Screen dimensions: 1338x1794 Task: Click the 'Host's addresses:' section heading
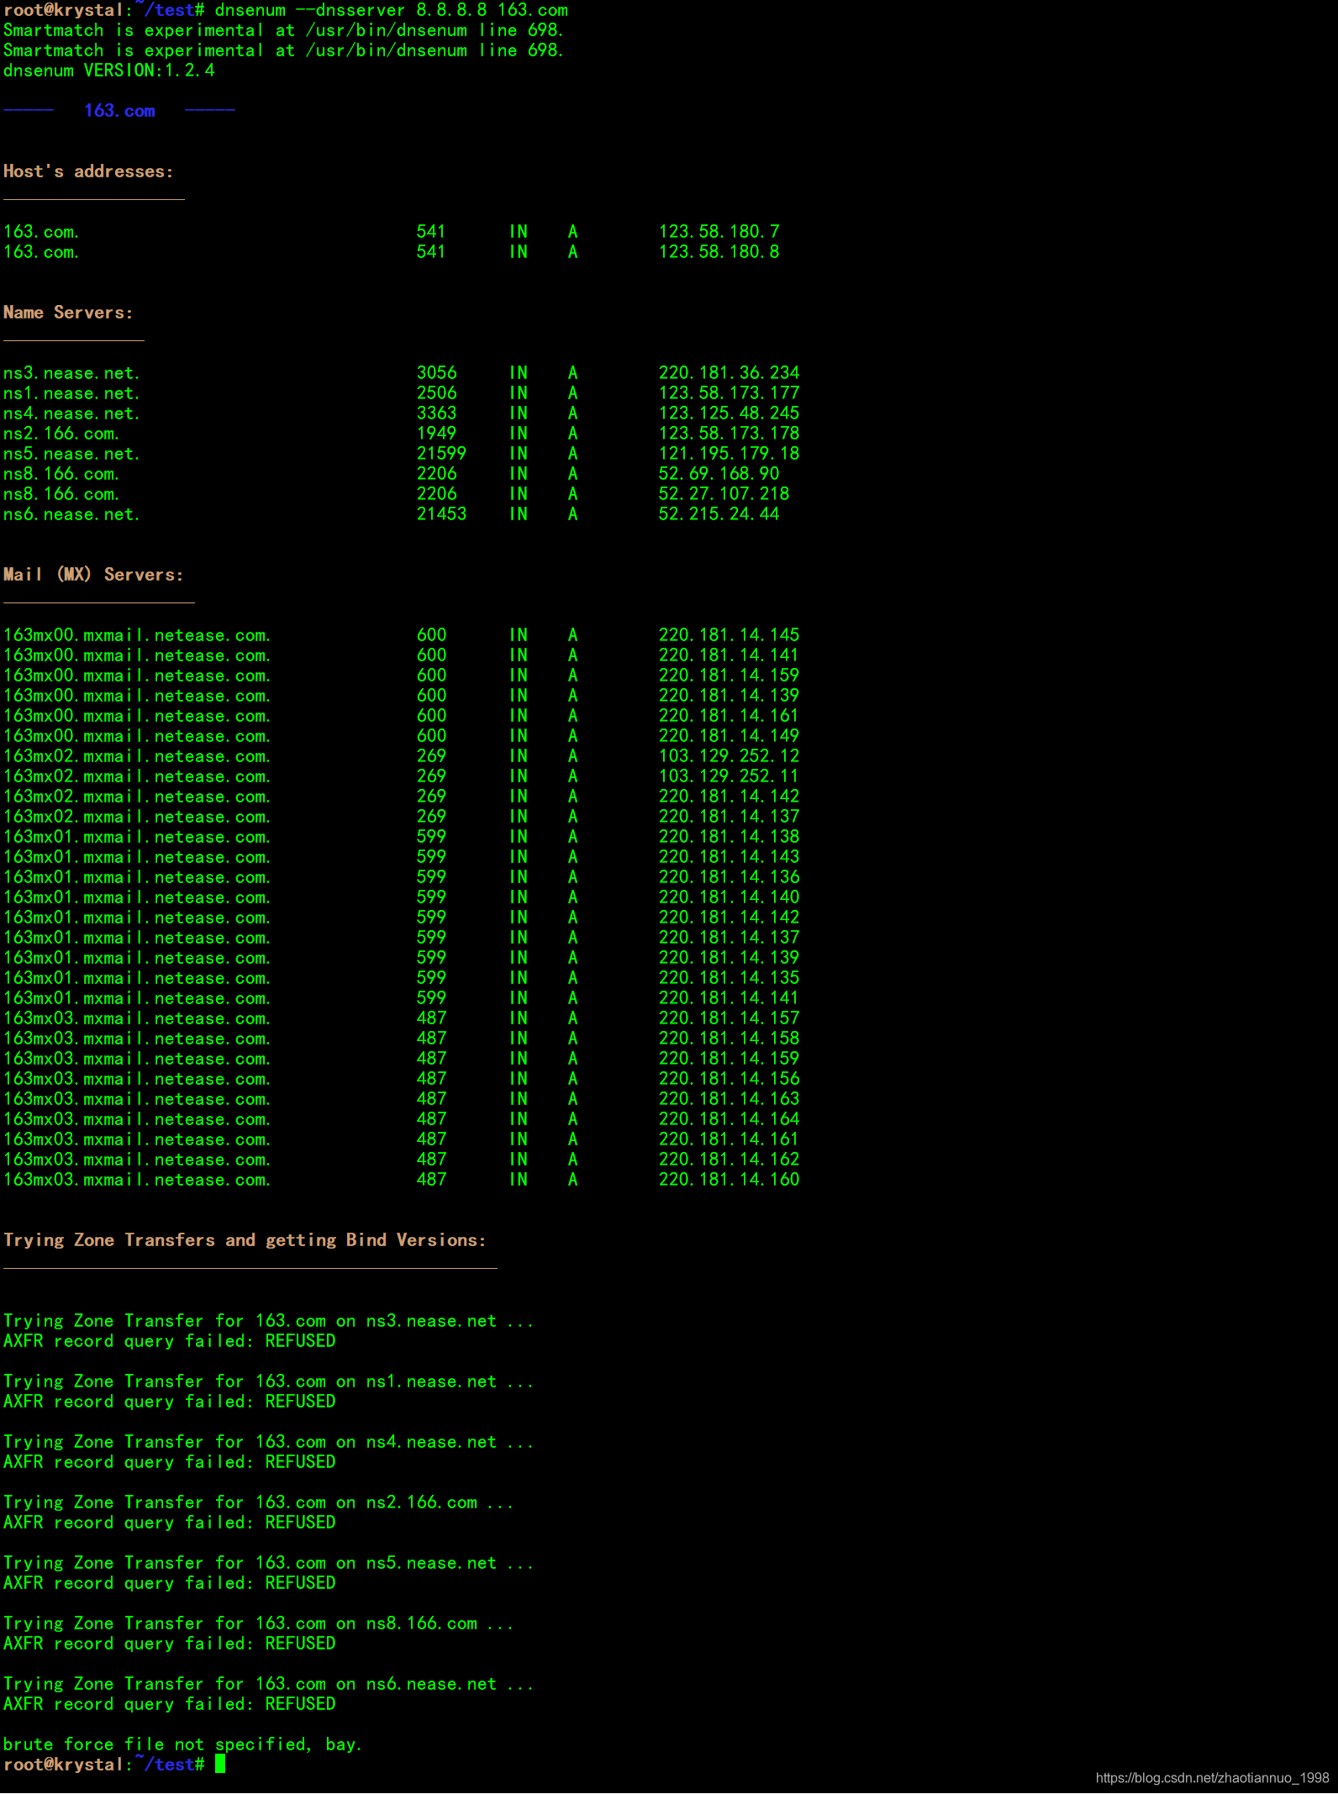[x=88, y=171]
